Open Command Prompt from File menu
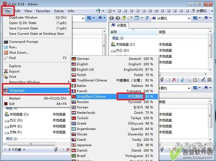Viewport: 216px width, 161px height. tap(37, 42)
